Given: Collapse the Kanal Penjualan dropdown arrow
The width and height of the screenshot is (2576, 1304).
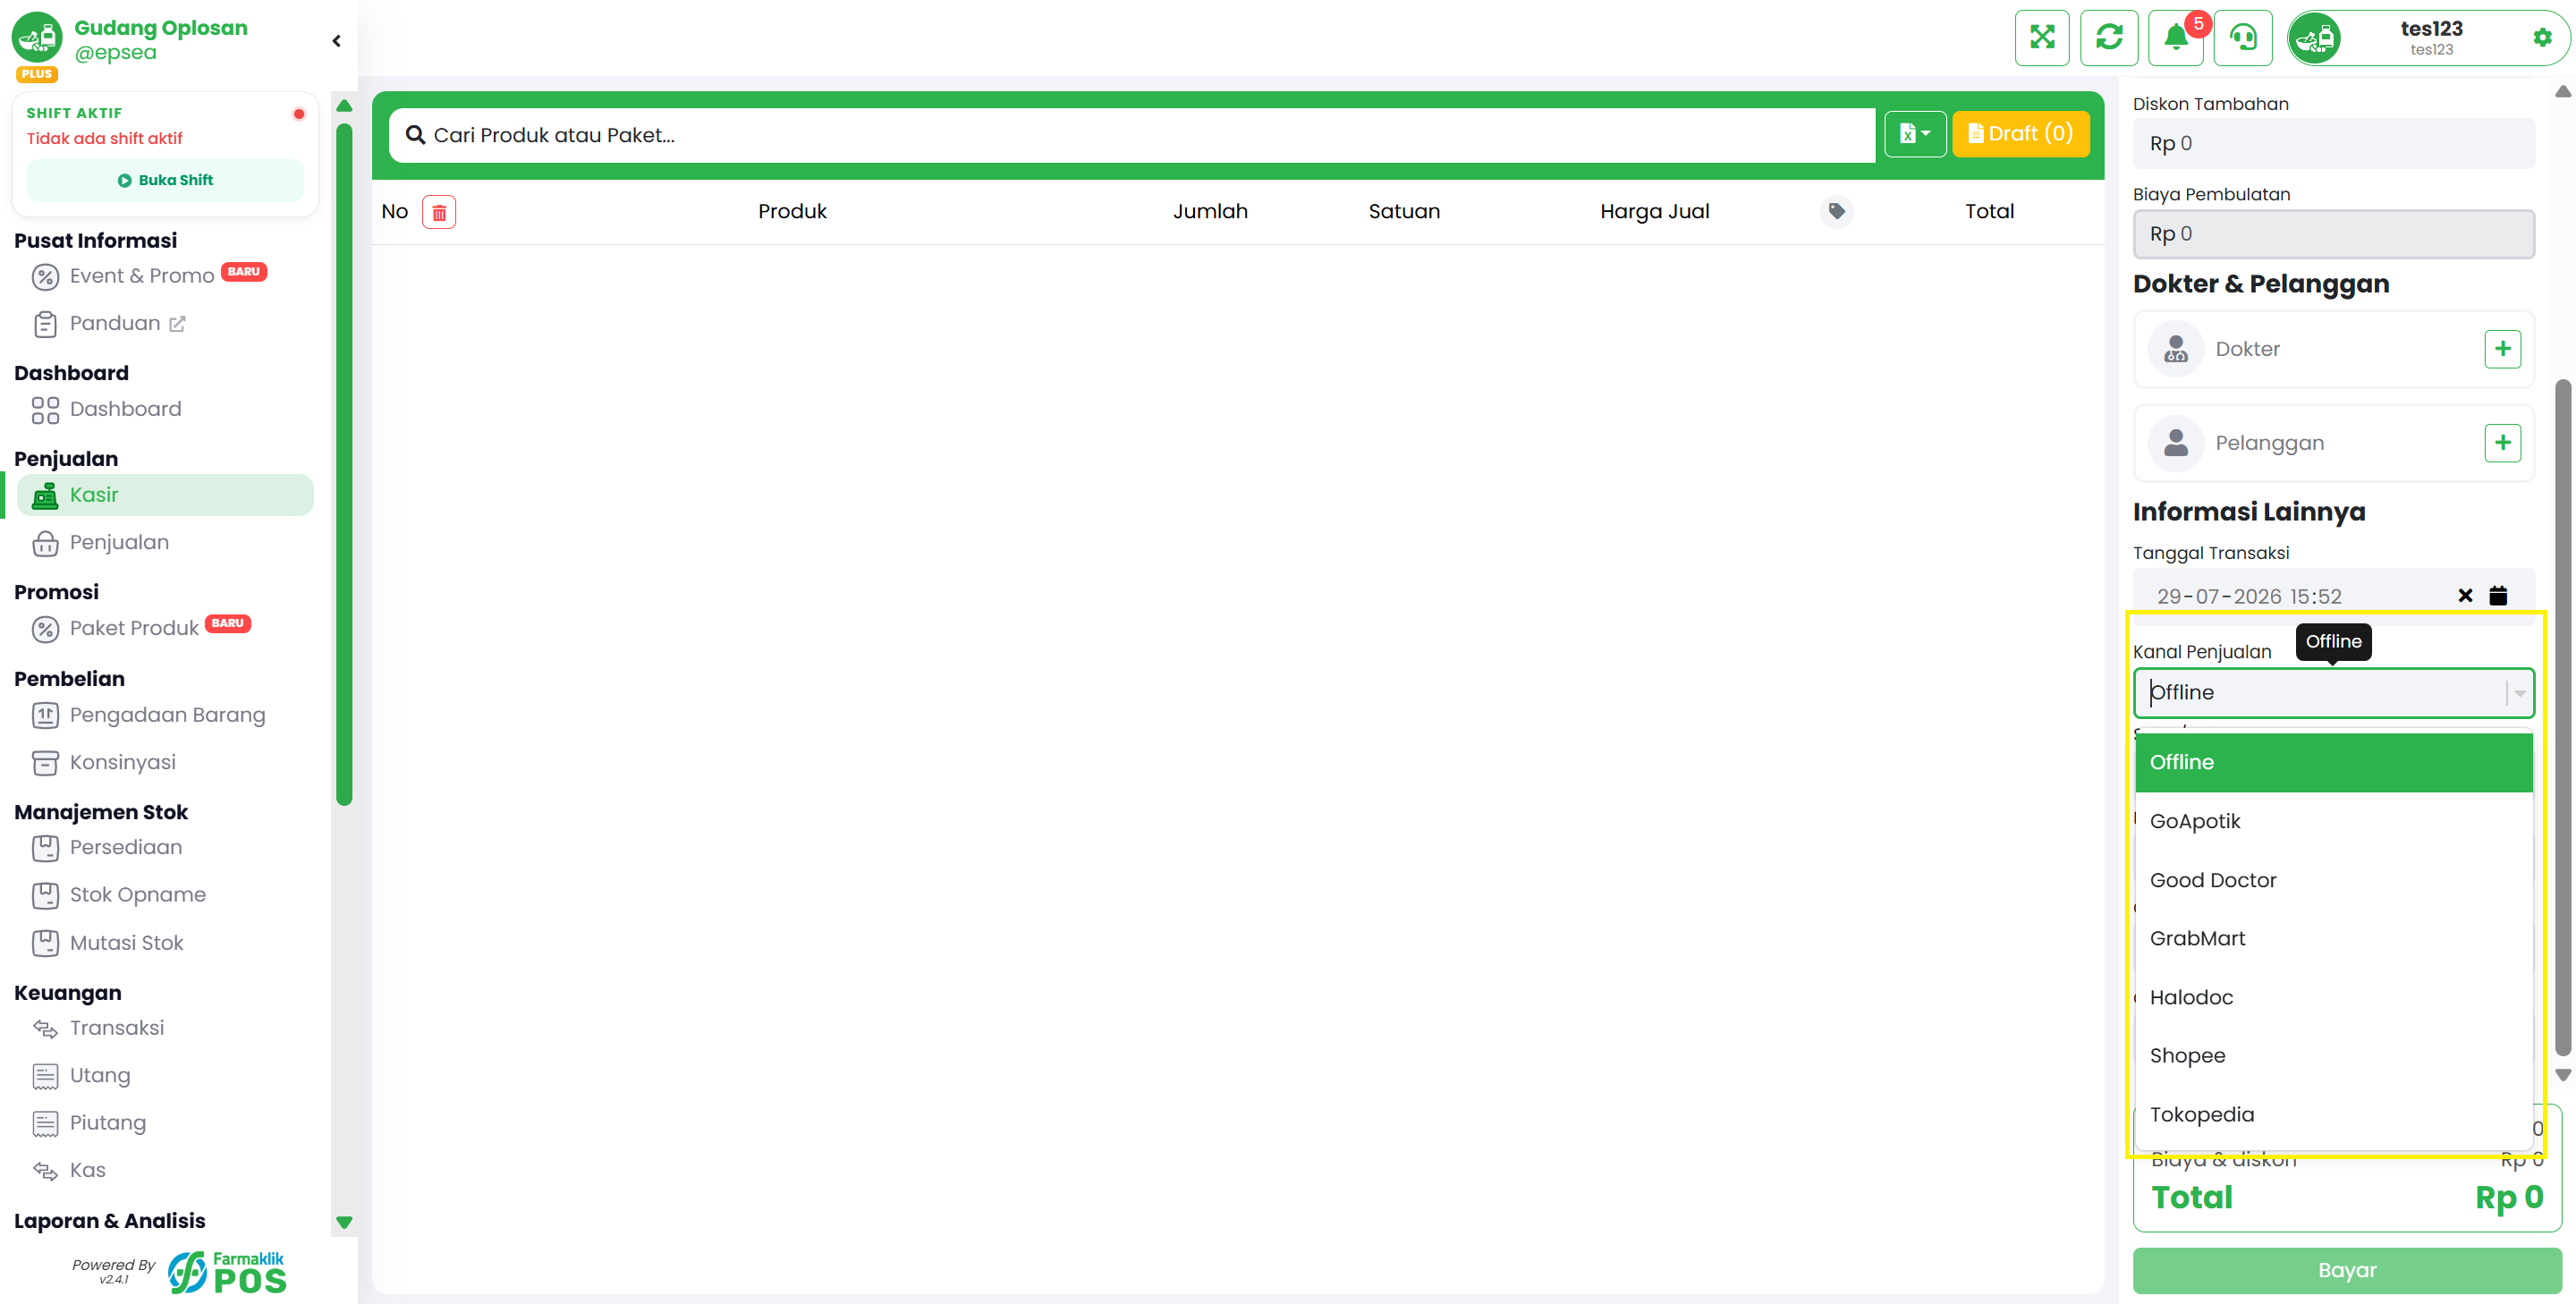Looking at the screenshot, I should click(x=2519, y=693).
